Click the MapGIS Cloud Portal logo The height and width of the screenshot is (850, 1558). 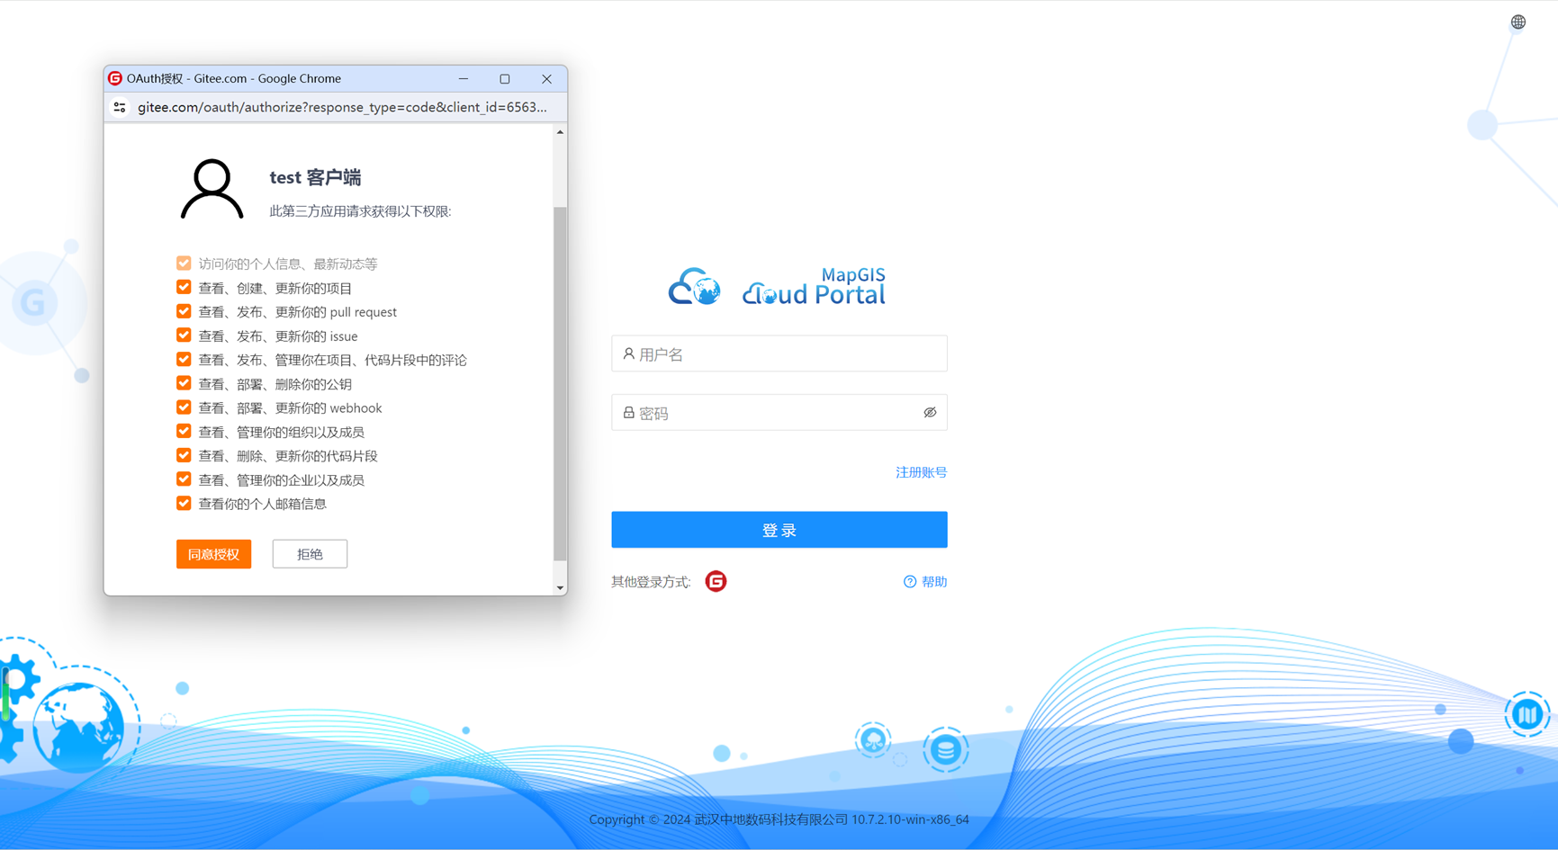click(x=778, y=287)
